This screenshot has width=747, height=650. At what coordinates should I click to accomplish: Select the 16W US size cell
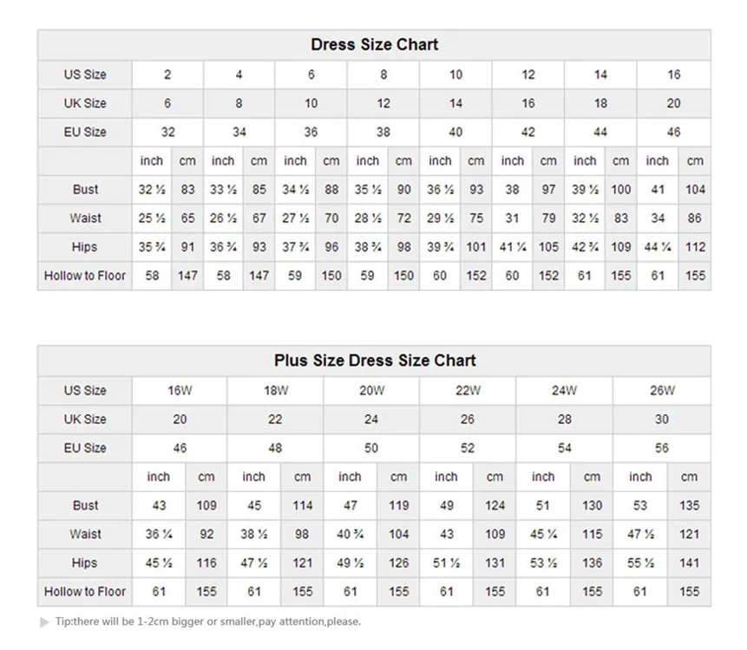180,390
